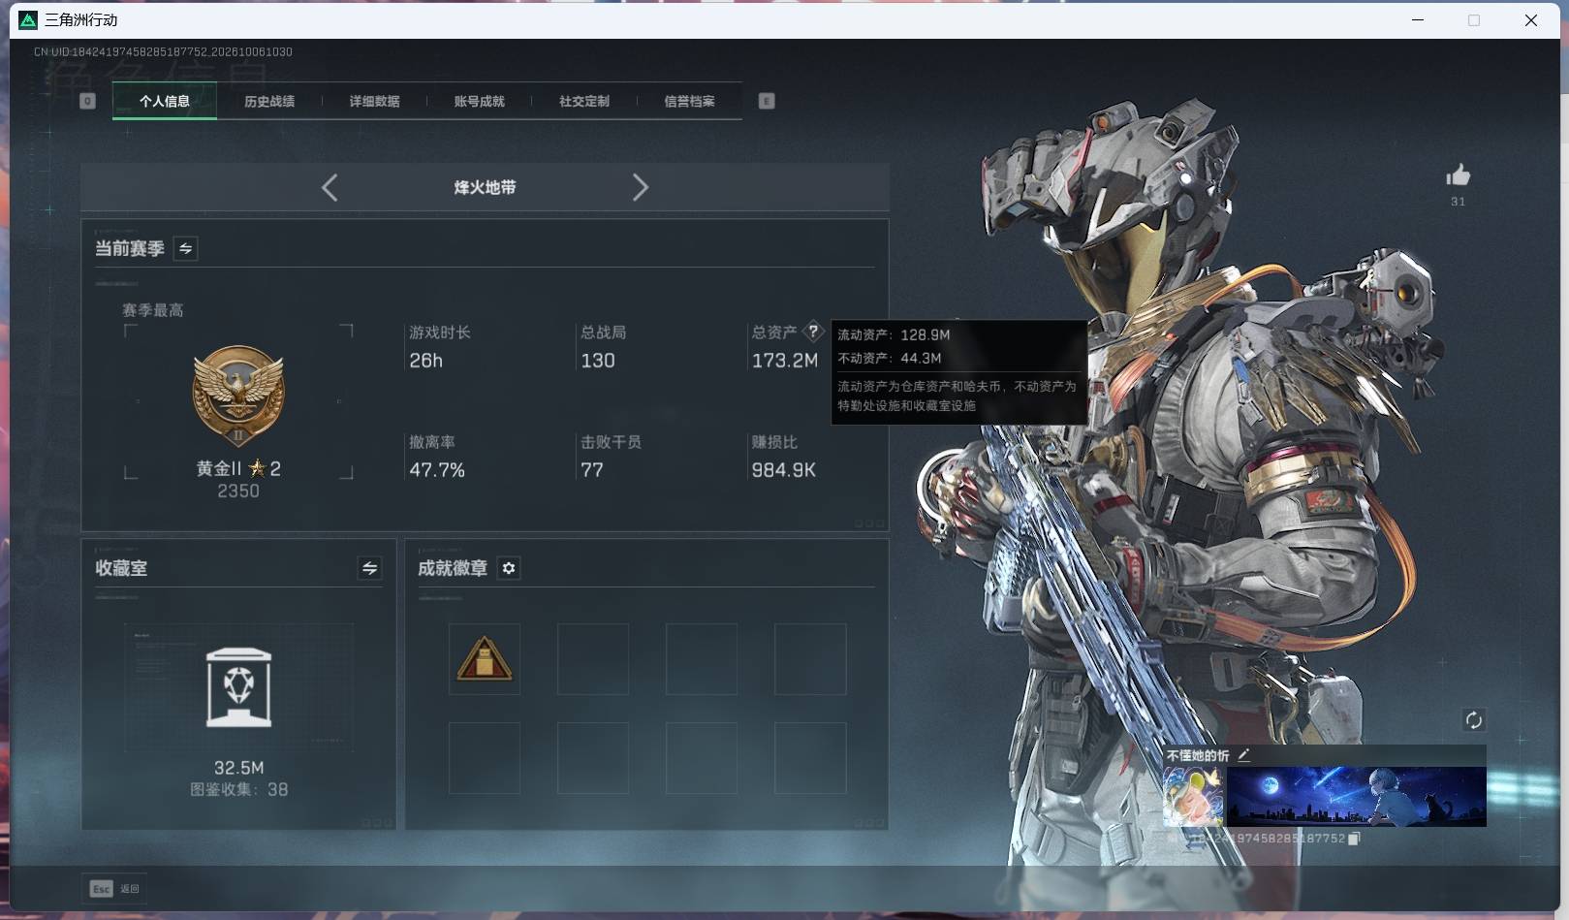Copy the player UID with copy icon
This screenshot has height=920, width=1569.
(x=1354, y=839)
